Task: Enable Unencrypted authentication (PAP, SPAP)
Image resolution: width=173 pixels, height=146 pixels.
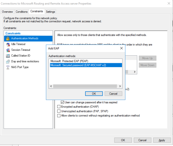Action: coord(59,111)
